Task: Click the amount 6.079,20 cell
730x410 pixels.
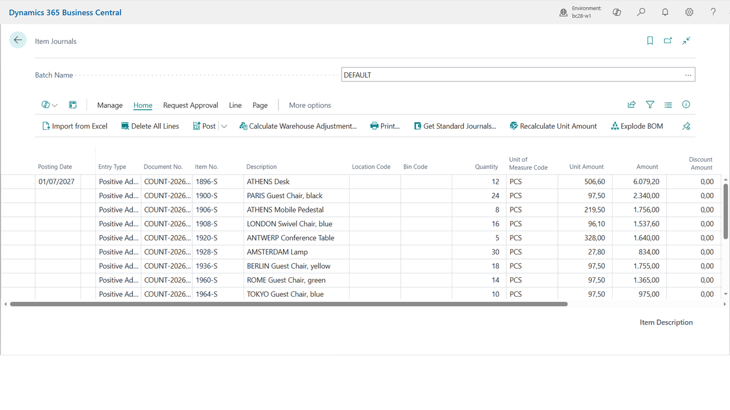Action: click(639, 182)
